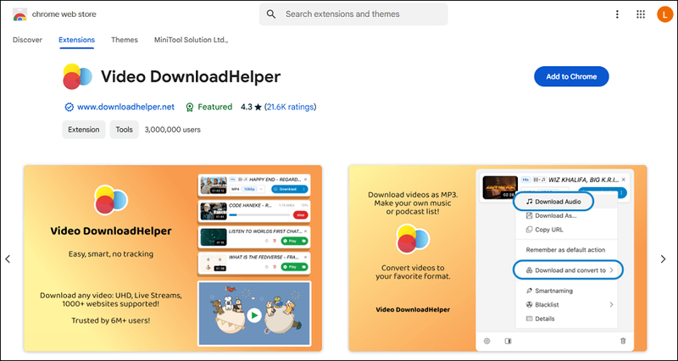Image resolution: width=678 pixels, height=361 pixels.
Task: Click the Chrome Web Store logo
Action: pos(19,14)
